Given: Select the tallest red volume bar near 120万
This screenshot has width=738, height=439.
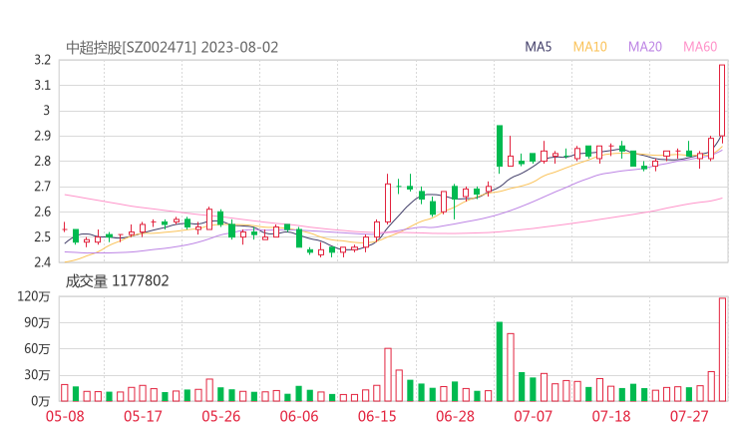Looking at the screenshot, I should 722,349.
